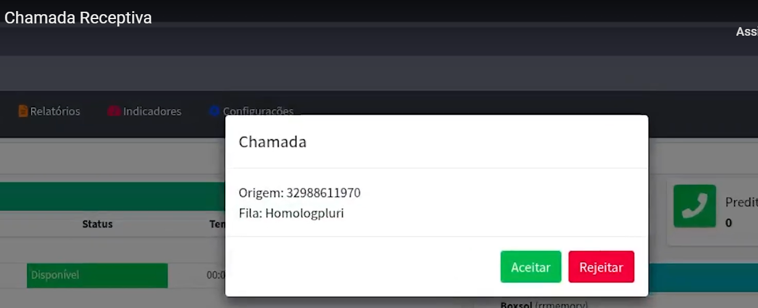The width and height of the screenshot is (758, 308).
Task: Click the dark green panel header bar
Action: (112, 197)
